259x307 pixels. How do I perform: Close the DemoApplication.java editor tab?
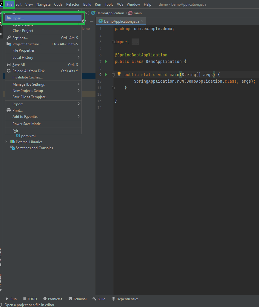pos(142,21)
